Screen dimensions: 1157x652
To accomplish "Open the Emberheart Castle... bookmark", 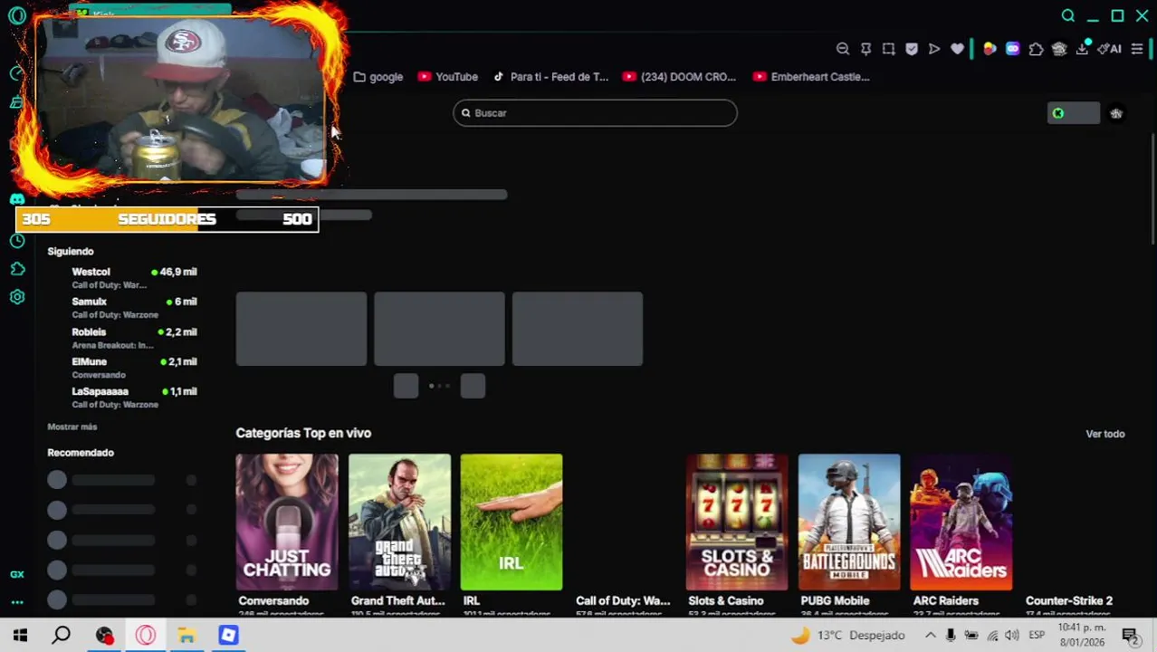I will click(811, 77).
